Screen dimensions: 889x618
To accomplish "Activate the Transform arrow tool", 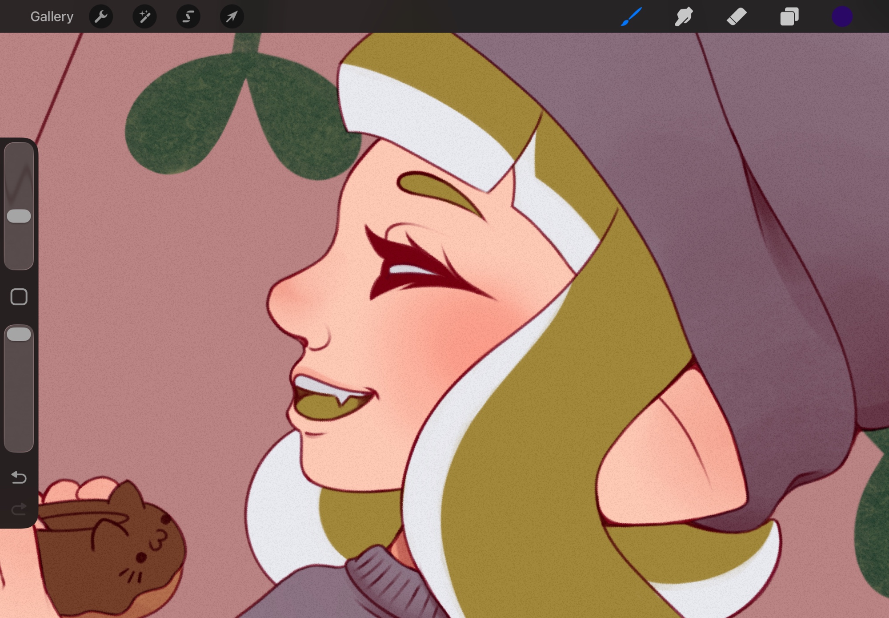I will pos(232,17).
